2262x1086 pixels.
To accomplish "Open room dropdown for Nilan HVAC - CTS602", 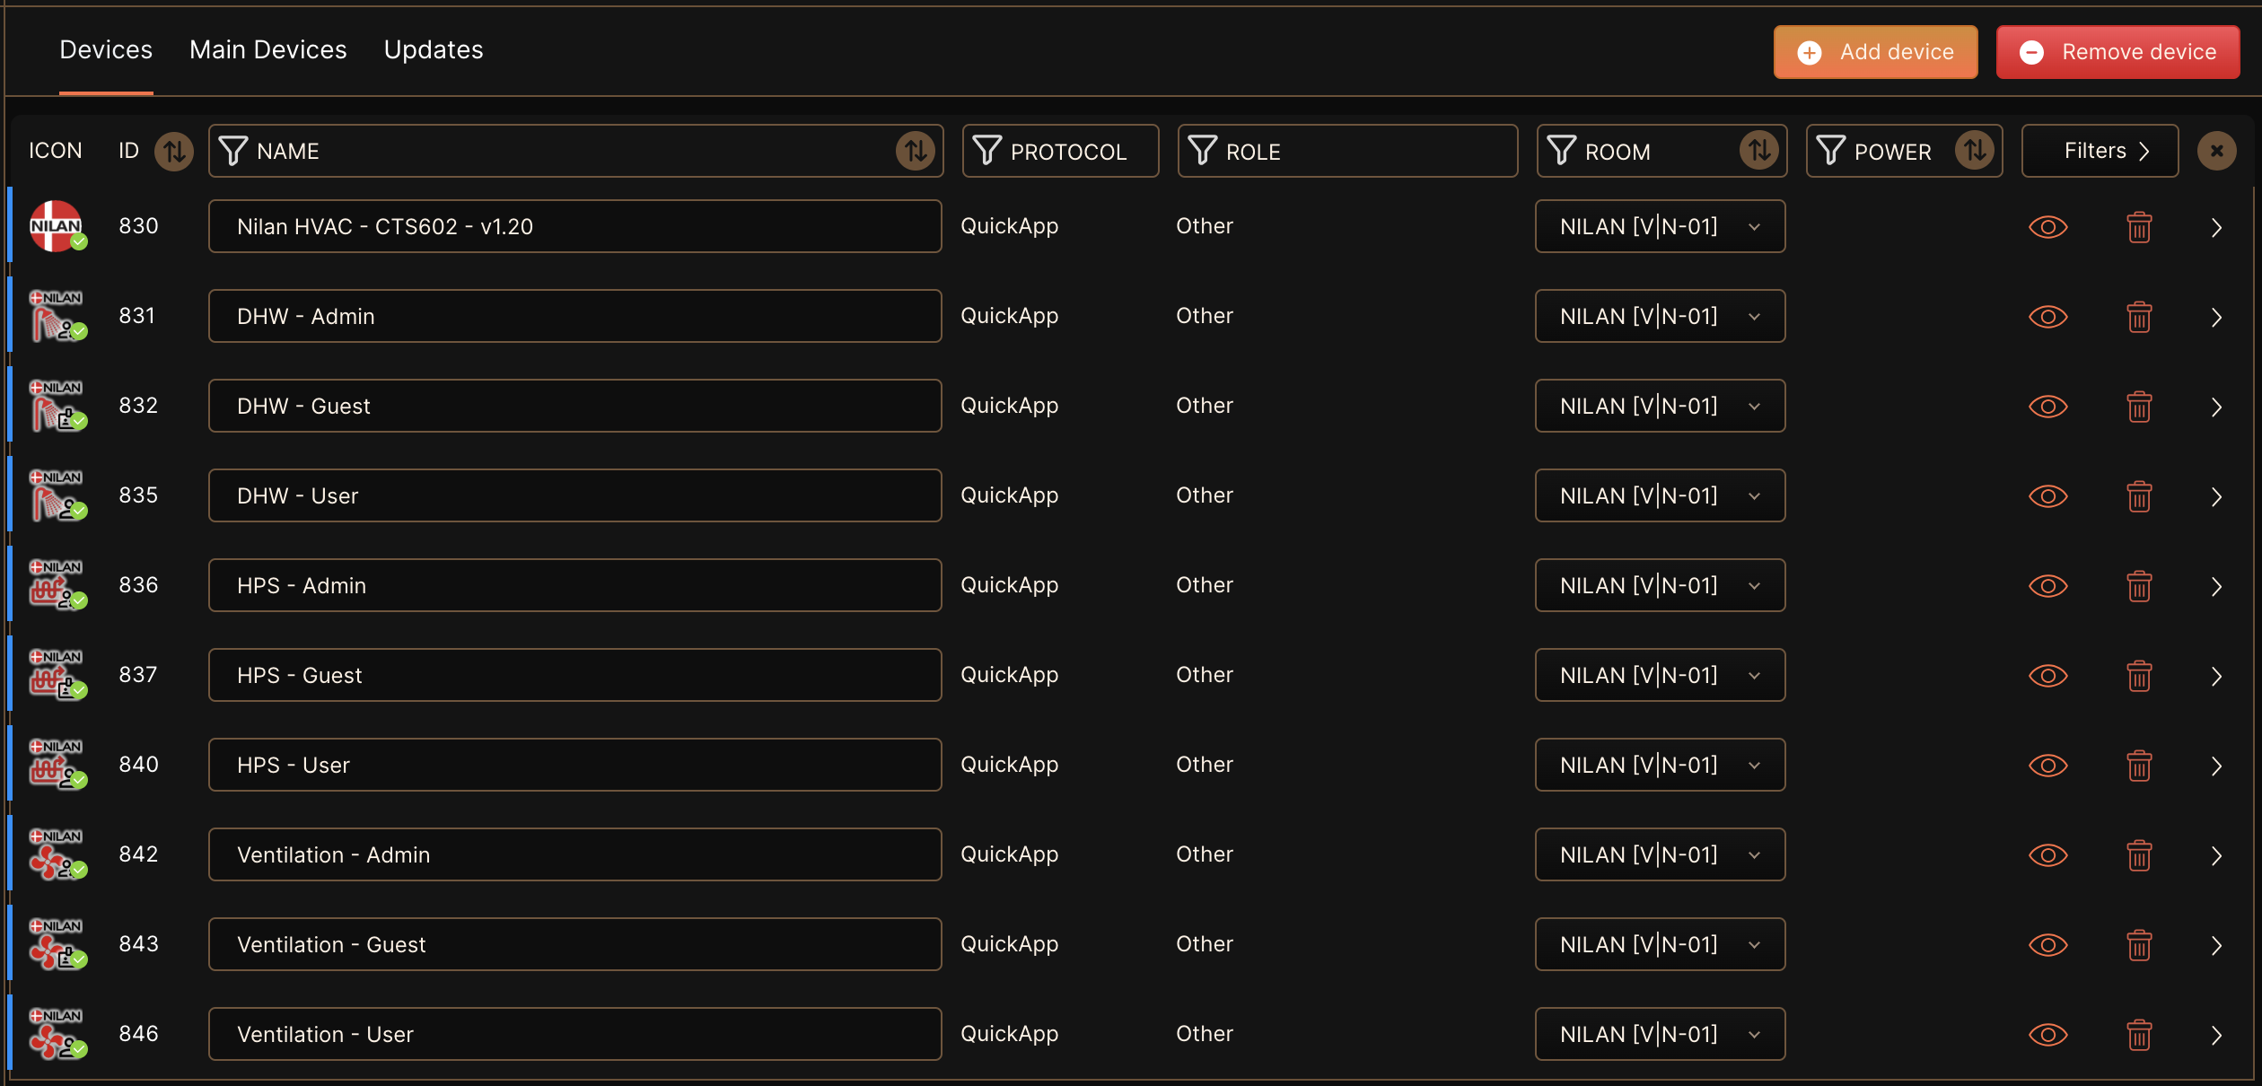I will 1660,226.
